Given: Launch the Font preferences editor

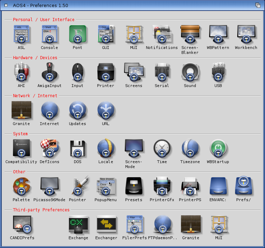Looking at the screenshot, I should 78,34.
